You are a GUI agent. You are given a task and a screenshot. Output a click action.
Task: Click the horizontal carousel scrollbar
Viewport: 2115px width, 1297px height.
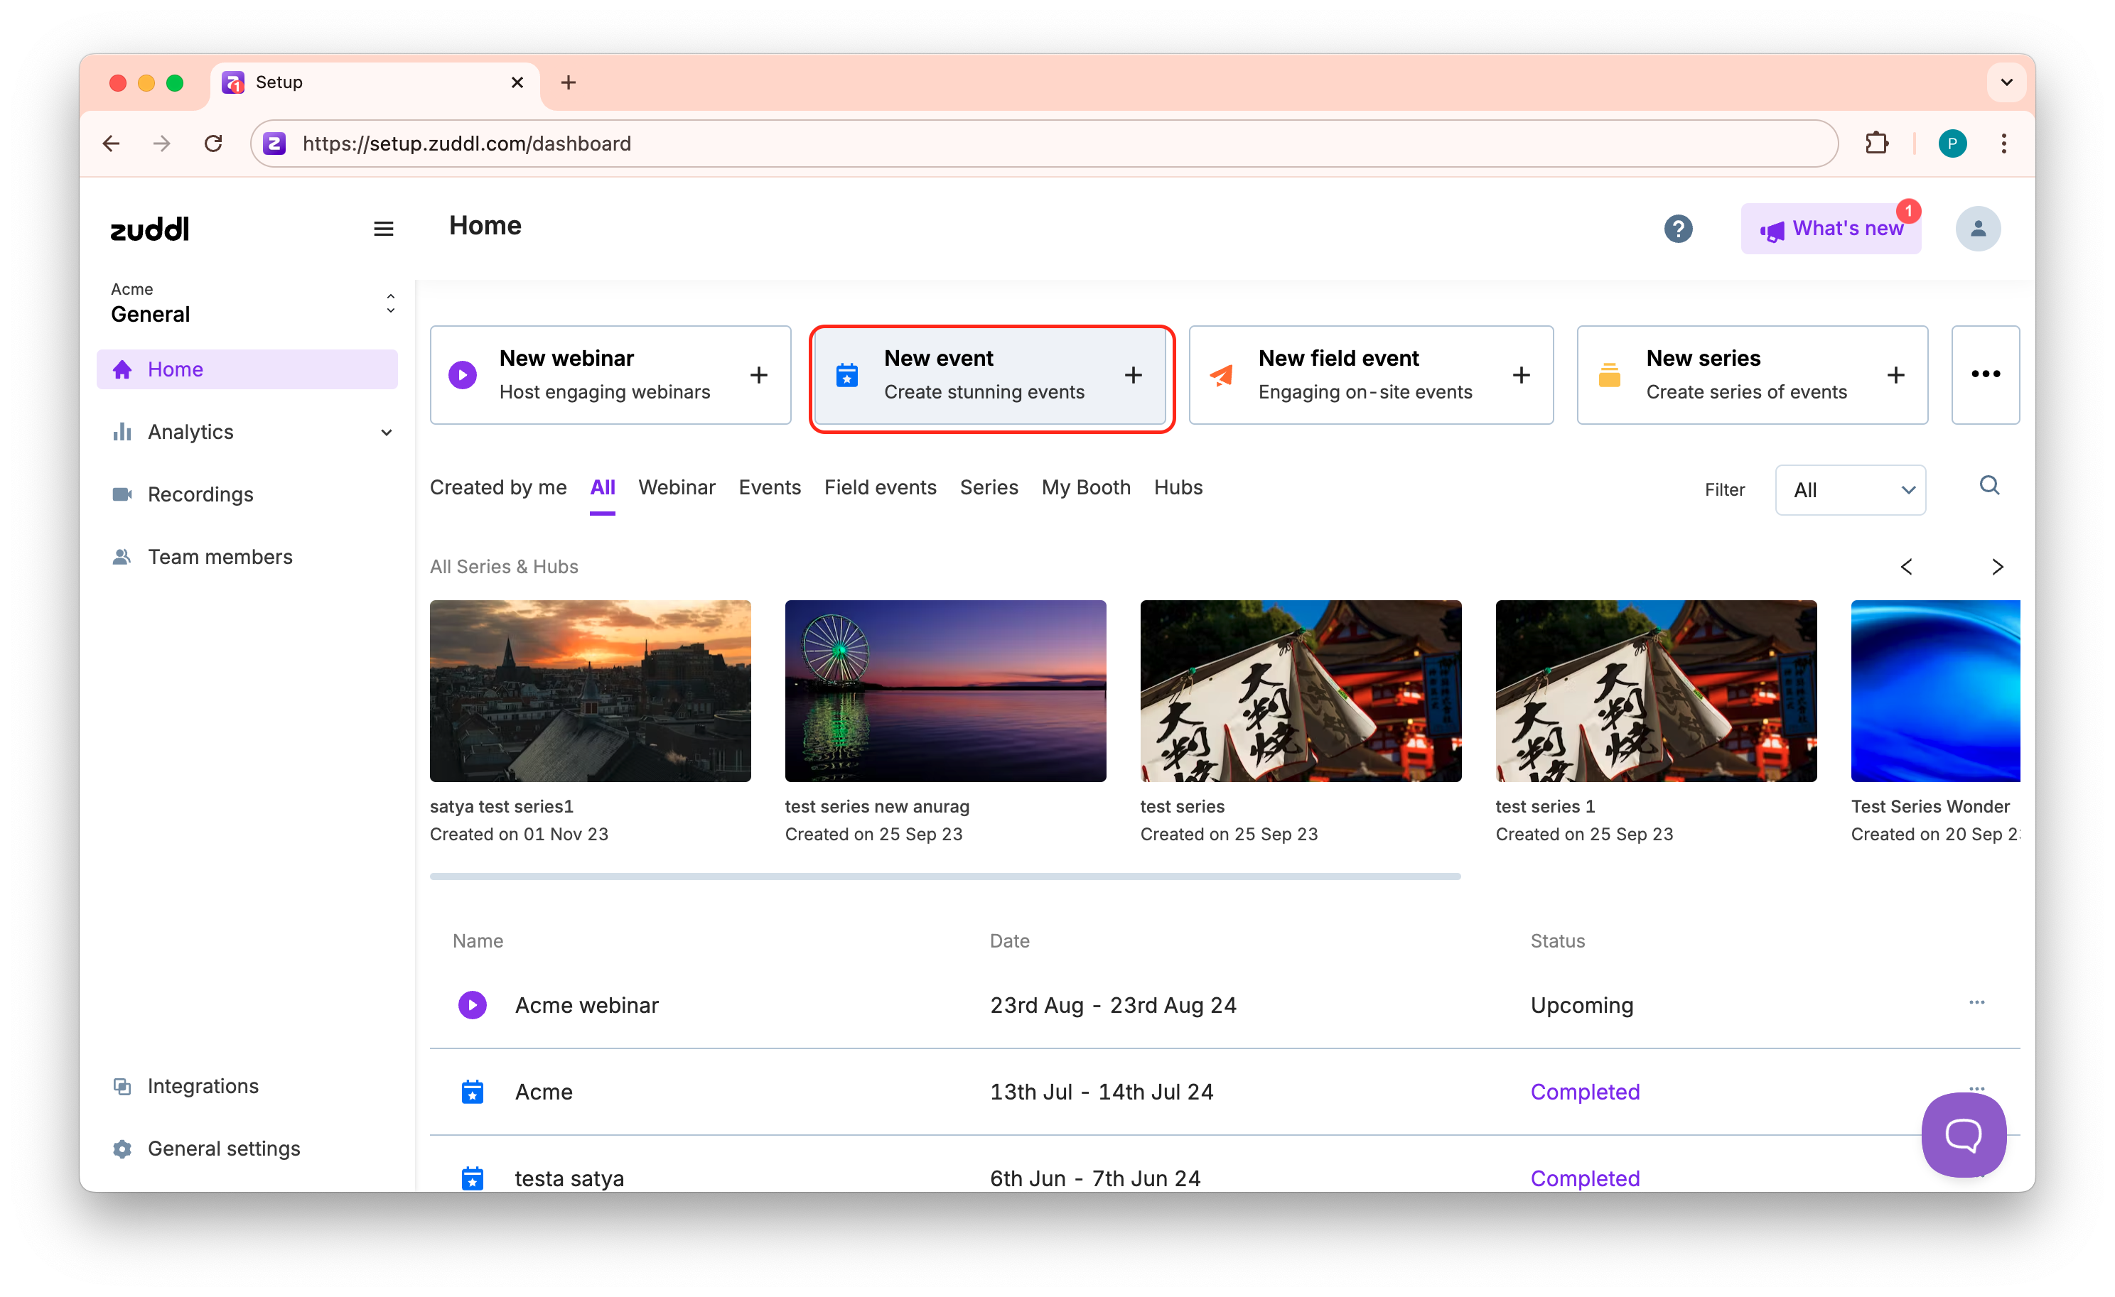945,877
